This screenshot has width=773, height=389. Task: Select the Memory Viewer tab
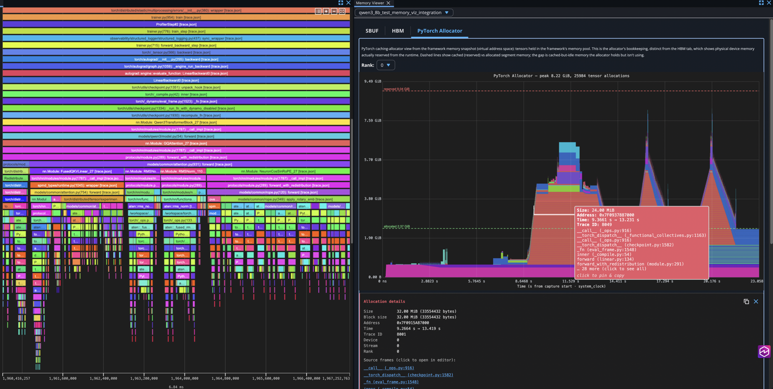370,3
